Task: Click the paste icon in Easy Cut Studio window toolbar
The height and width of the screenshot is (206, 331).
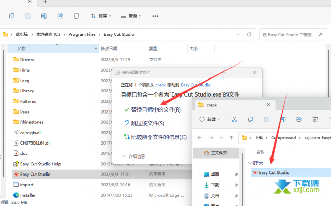Action: tap(28, 16)
